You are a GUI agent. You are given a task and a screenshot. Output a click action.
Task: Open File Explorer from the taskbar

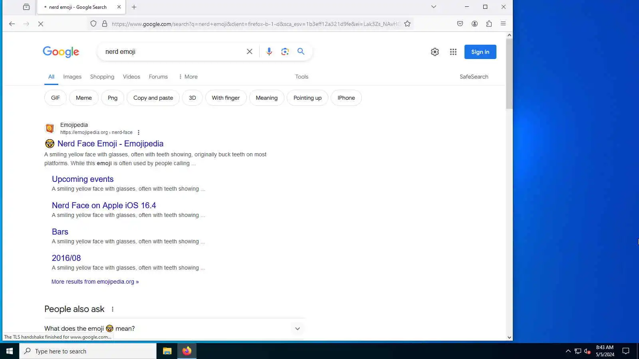click(x=167, y=351)
